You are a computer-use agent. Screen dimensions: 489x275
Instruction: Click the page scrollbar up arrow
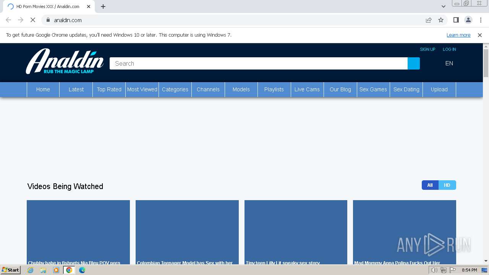tap(486, 46)
